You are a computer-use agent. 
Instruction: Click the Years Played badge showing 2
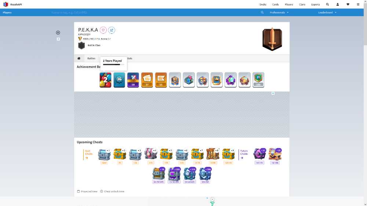click(105, 80)
